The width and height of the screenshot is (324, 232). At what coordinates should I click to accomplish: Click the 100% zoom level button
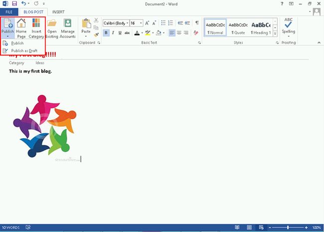tap(317, 228)
